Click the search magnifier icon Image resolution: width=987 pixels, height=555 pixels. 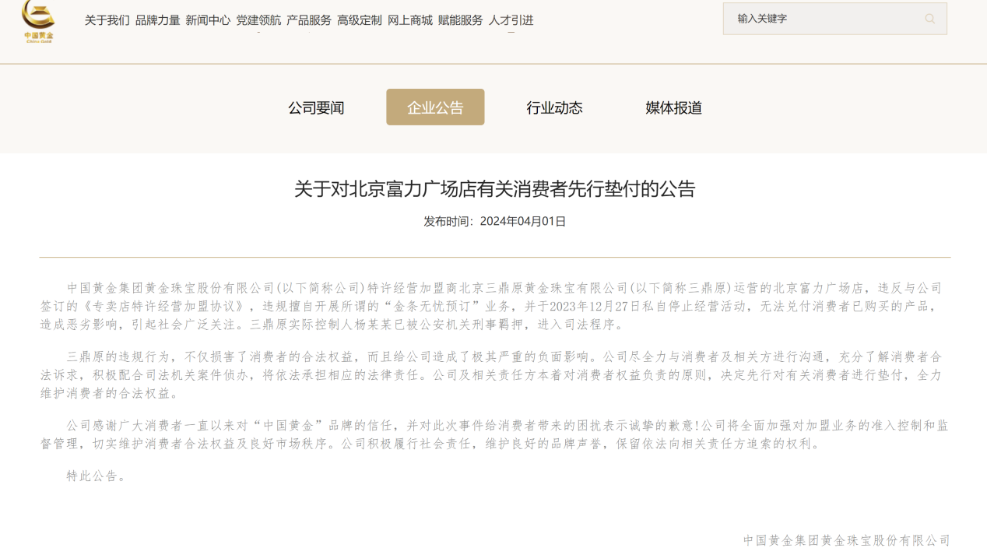pos(929,19)
